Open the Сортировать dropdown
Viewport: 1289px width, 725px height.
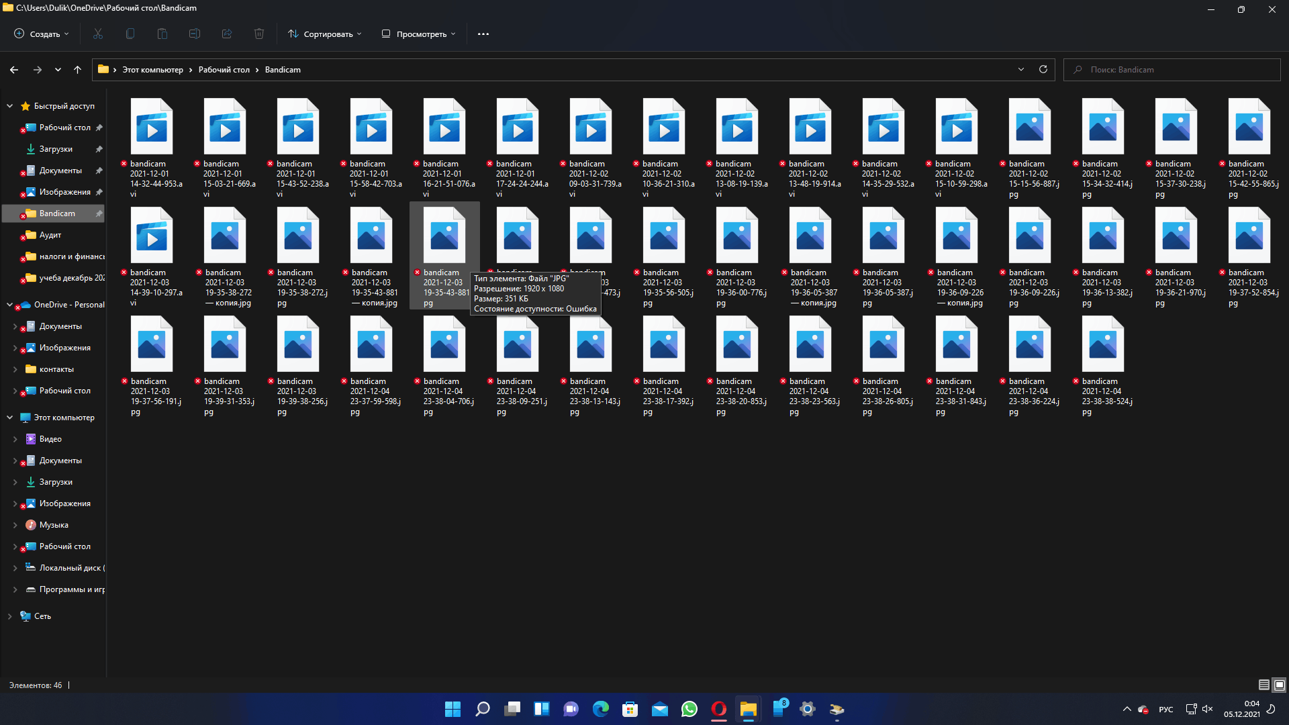click(325, 34)
